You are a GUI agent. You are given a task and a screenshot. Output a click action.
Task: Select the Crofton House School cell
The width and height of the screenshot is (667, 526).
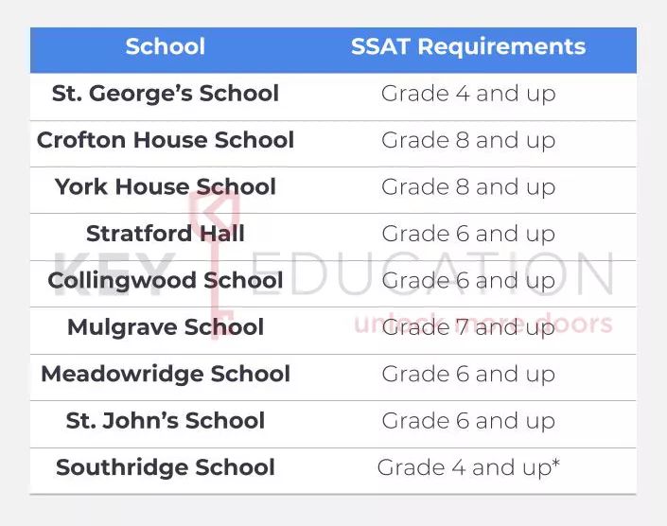(x=165, y=140)
